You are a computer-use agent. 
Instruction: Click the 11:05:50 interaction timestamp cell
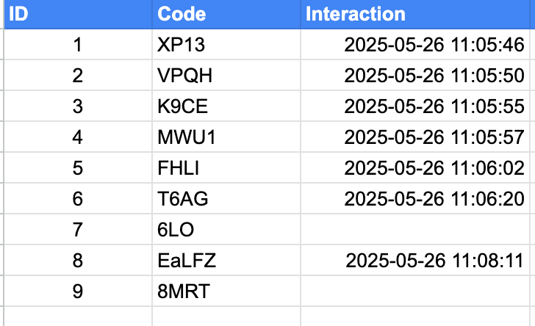417,76
